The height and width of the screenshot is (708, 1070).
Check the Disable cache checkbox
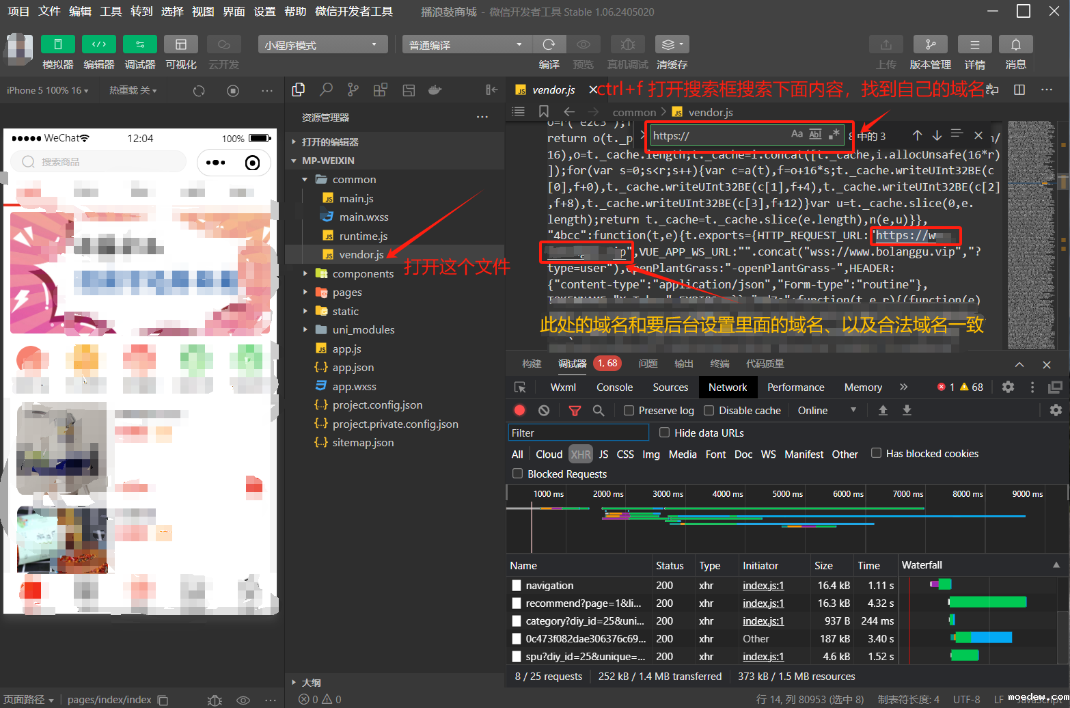pyautogui.click(x=709, y=410)
